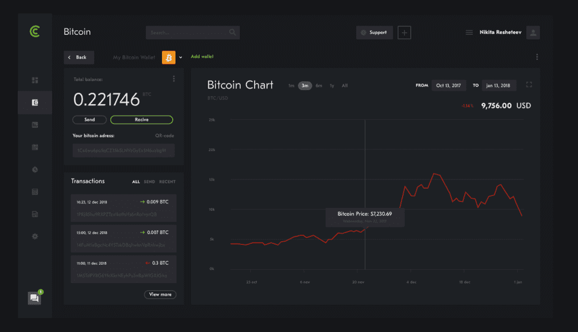This screenshot has width=578, height=332.
Task: Open the three-dot menu right of Add wallet
Action: [537, 57]
